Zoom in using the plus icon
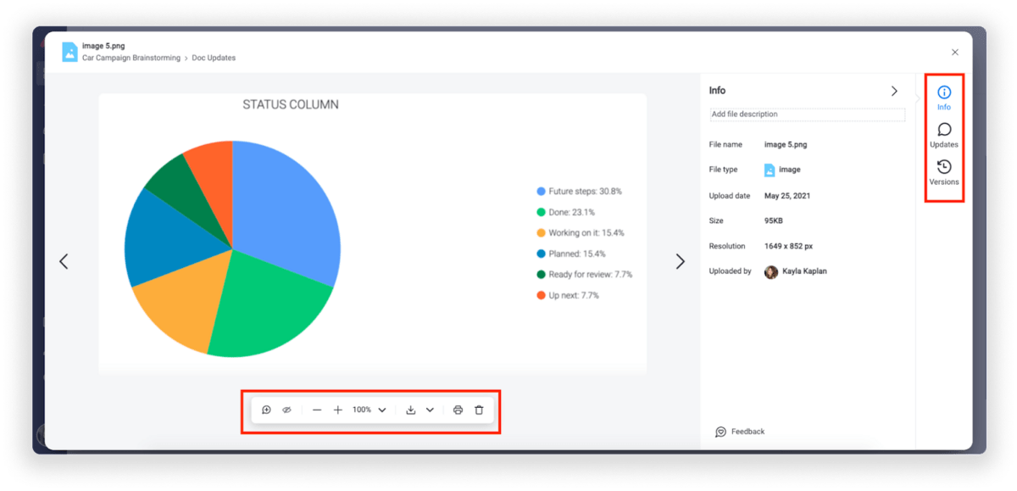The image size is (1017, 491). 338,410
